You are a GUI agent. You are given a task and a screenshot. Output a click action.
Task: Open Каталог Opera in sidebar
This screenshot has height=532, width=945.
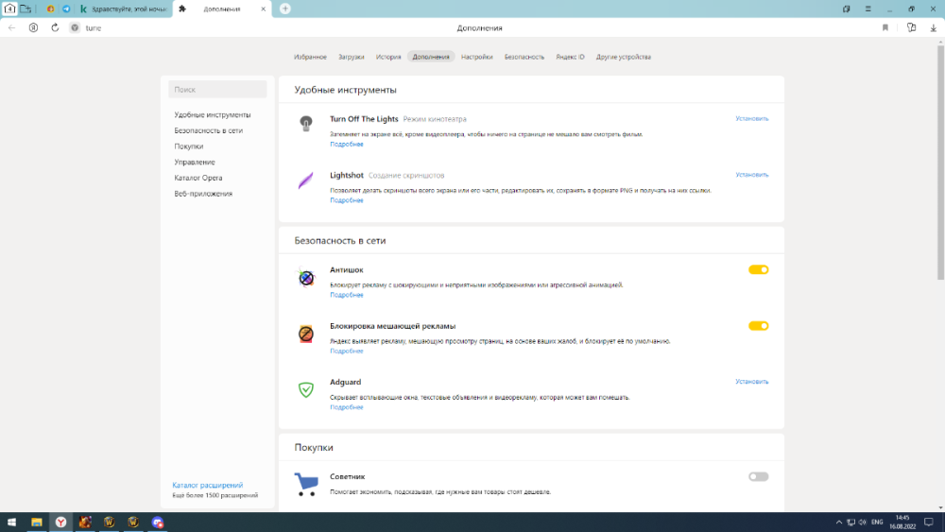tap(198, 178)
